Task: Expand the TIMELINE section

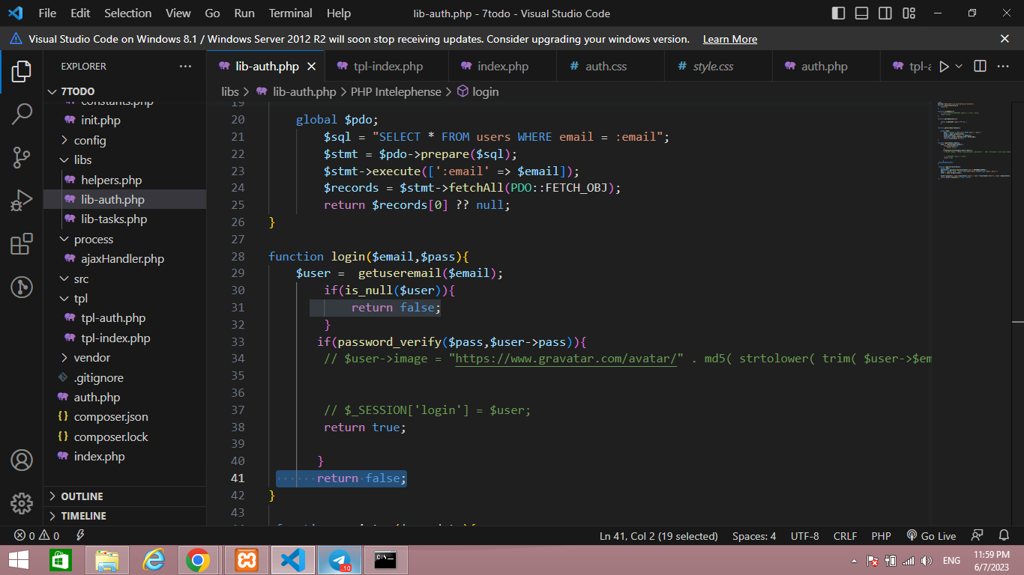Action: coord(124,516)
